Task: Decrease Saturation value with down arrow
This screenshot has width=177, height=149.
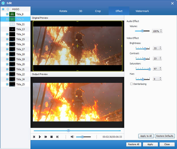Action: point(161,70)
